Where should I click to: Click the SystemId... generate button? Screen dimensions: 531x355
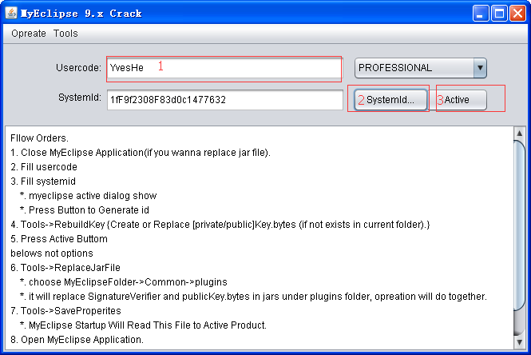390,100
